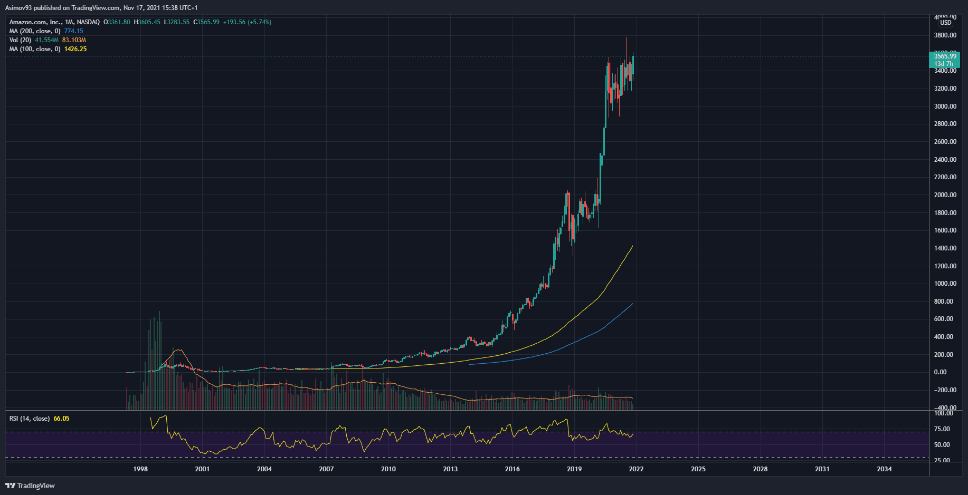Click the 3565.99 current price tag
This screenshot has height=495, width=968.
coord(945,56)
